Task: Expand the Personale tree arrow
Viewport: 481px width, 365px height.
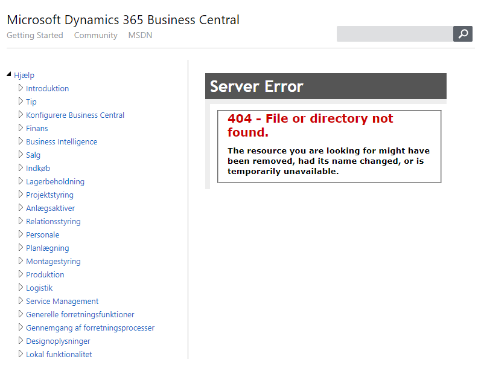Action: [21, 234]
